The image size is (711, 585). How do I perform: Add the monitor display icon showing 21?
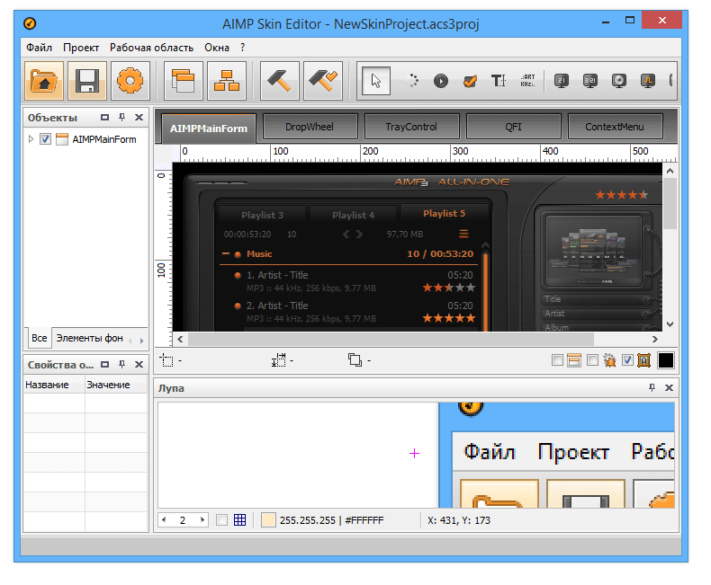pyautogui.click(x=562, y=81)
